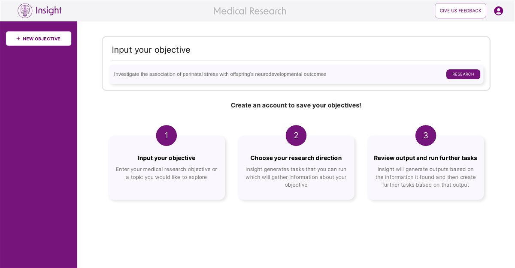Select the step 1 number circle
Viewport: 515px width, 268px height.
167,136
